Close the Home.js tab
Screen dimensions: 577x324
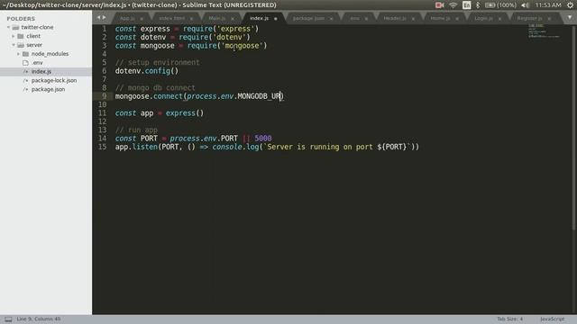457,18
